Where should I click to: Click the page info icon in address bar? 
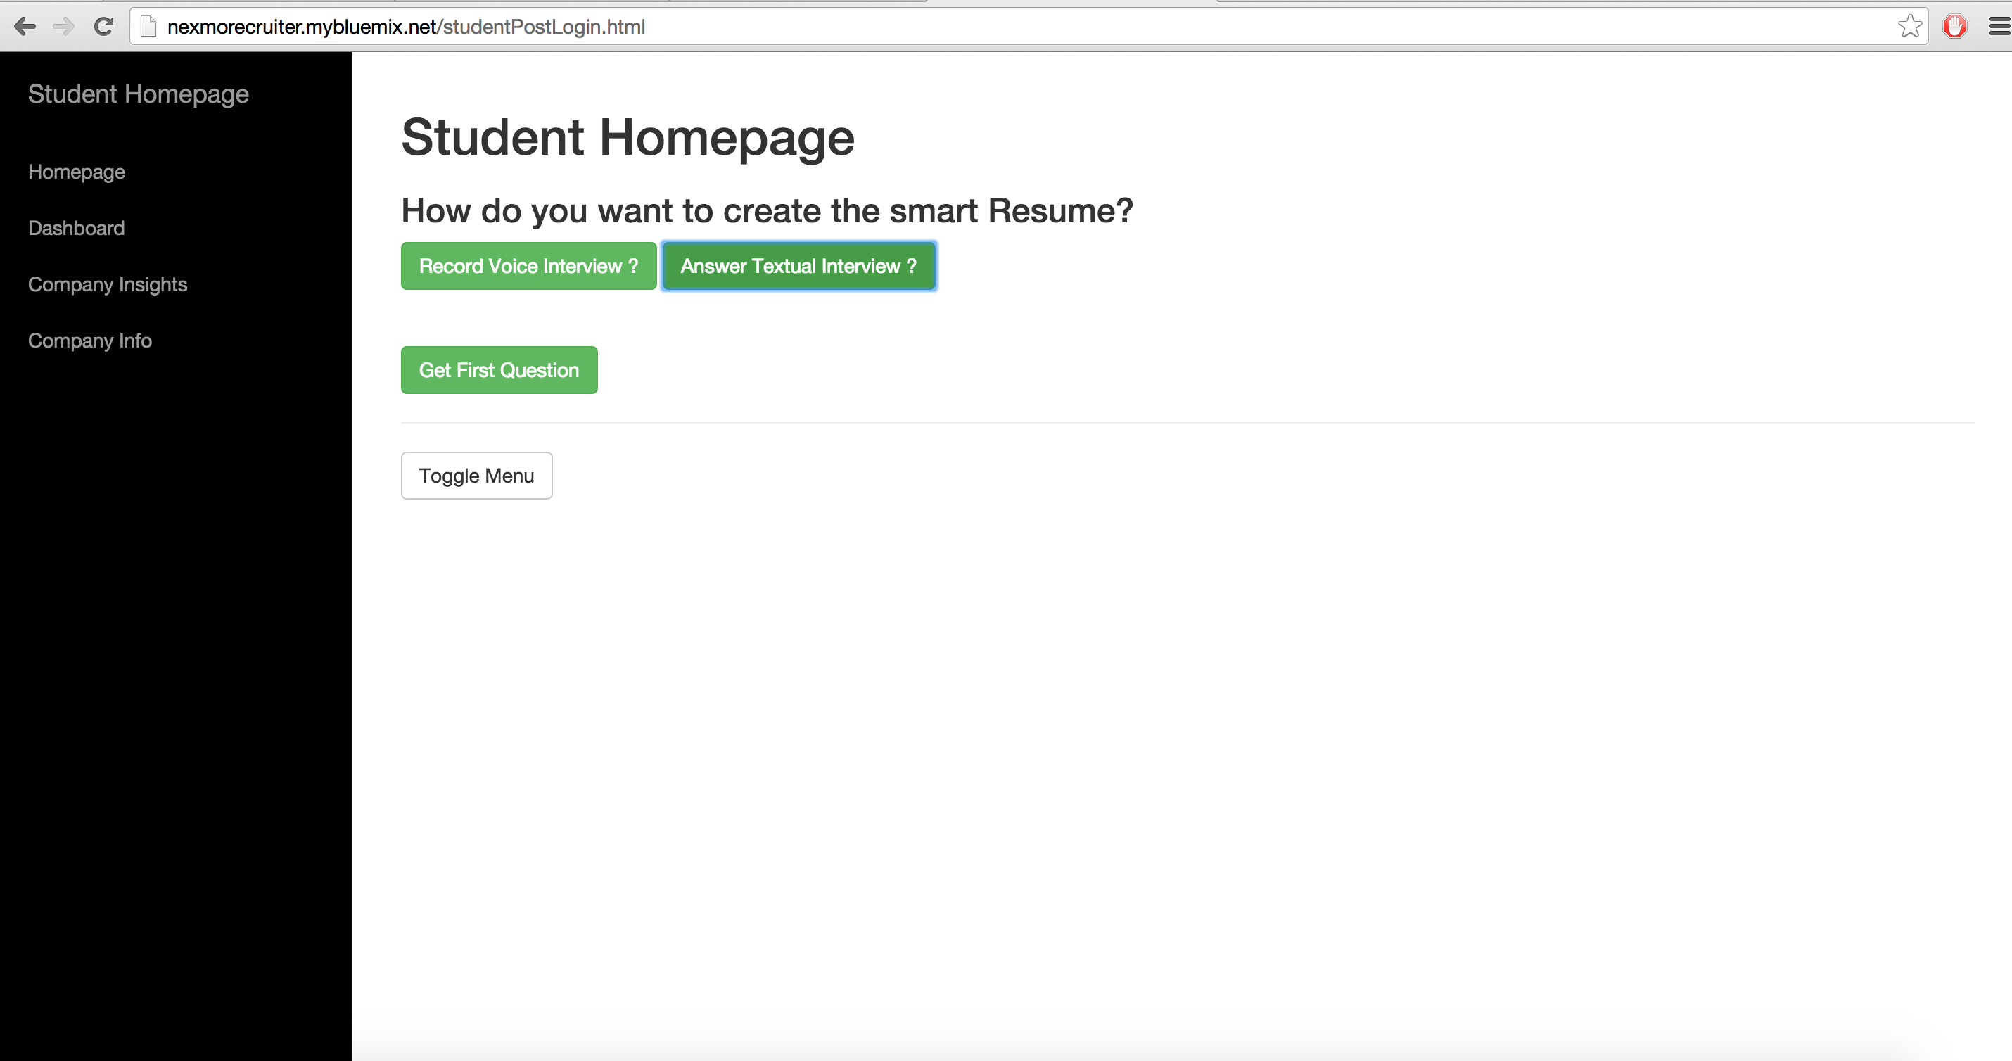pyautogui.click(x=148, y=27)
